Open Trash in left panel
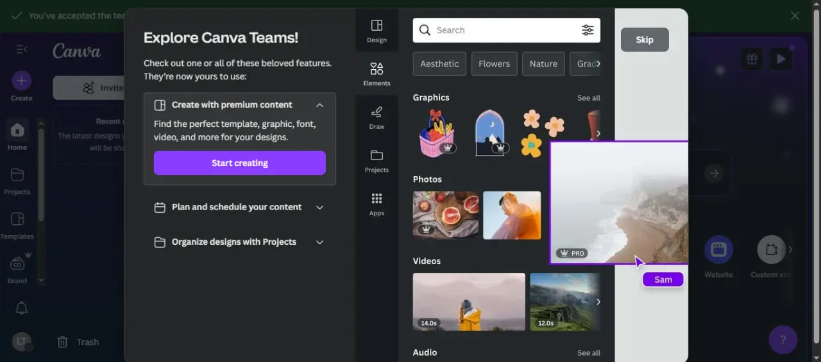Image resolution: width=821 pixels, height=362 pixels. click(78, 342)
